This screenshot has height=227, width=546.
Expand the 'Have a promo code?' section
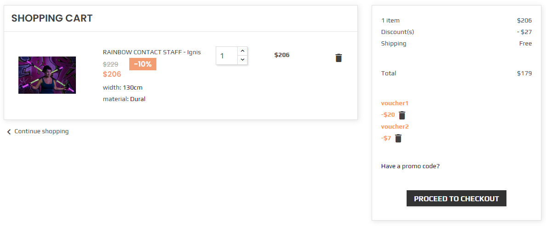(x=410, y=166)
